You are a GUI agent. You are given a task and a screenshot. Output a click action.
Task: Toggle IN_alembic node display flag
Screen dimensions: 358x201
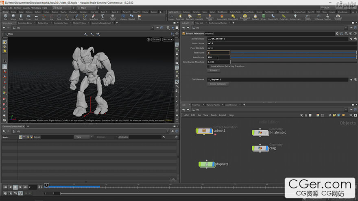click(267, 133)
